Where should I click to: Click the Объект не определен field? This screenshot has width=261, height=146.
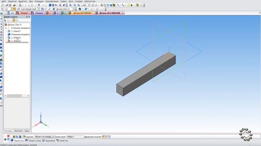[43, 137]
